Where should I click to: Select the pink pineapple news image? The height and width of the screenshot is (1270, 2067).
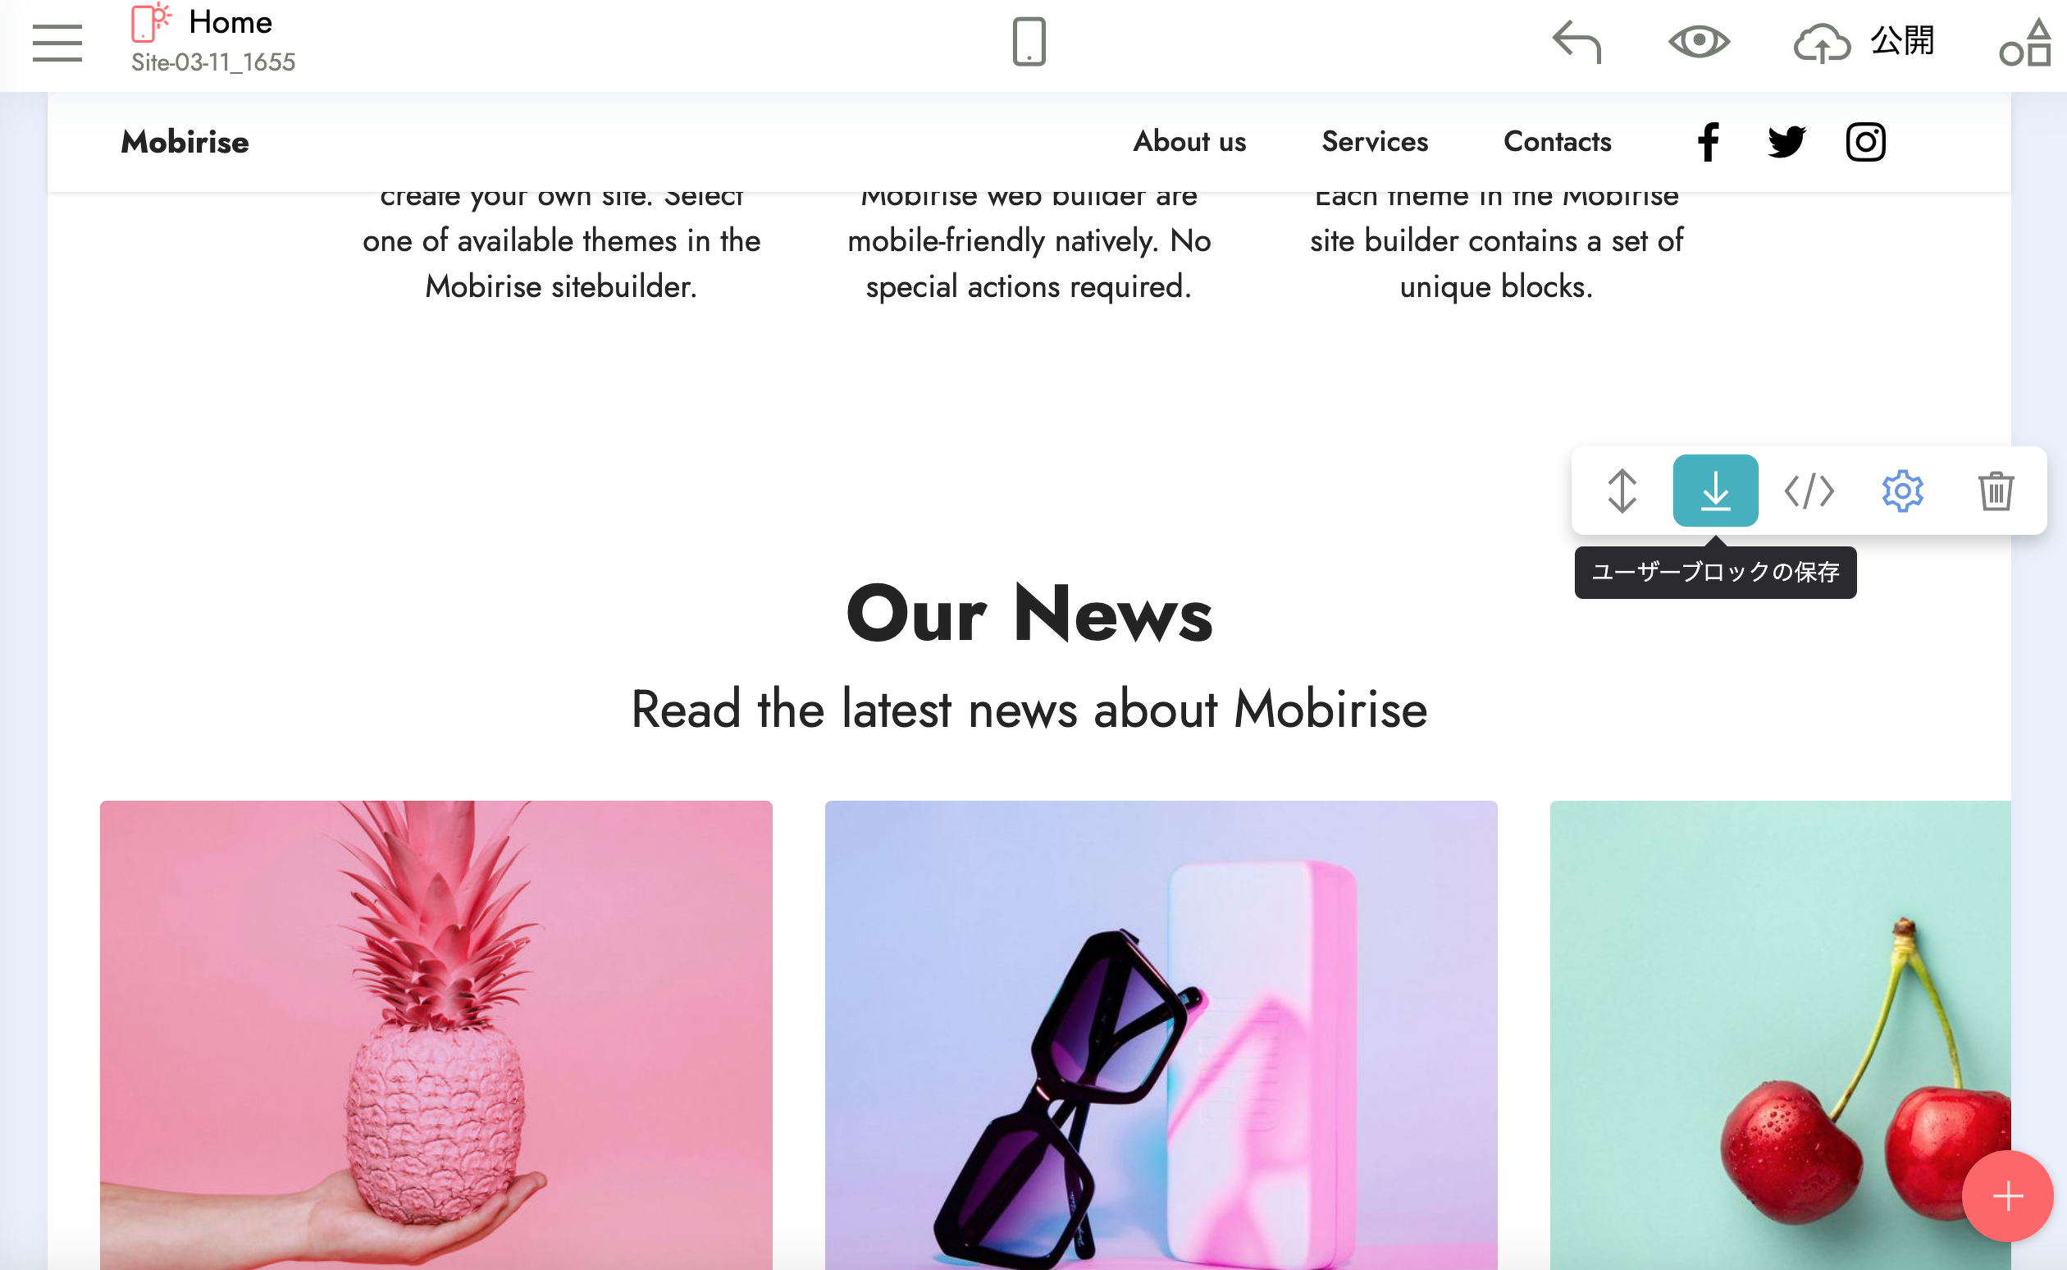436,1035
